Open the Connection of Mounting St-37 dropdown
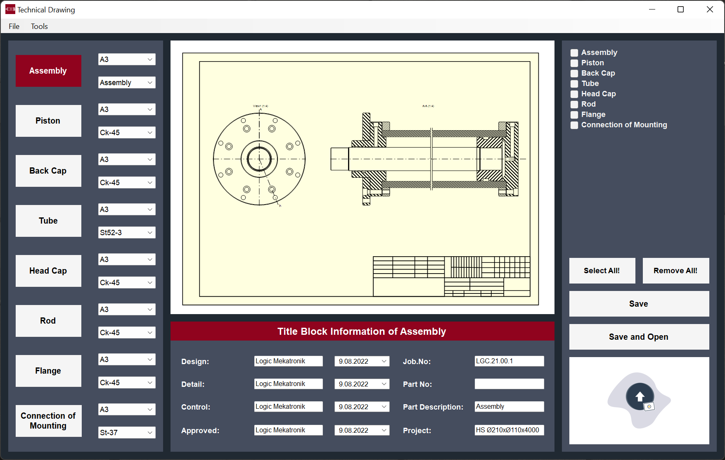The width and height of the screenshot is (725, 460). 127,433
